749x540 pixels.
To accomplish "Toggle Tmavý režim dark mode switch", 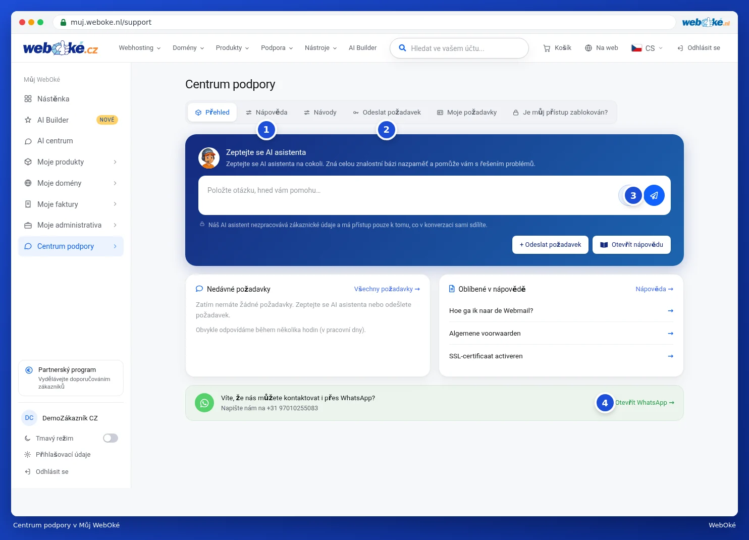I will [111, 438].
